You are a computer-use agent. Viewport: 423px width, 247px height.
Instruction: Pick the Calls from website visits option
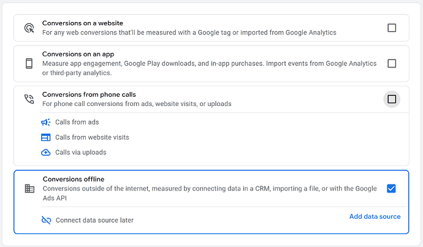tap(92, 137)
